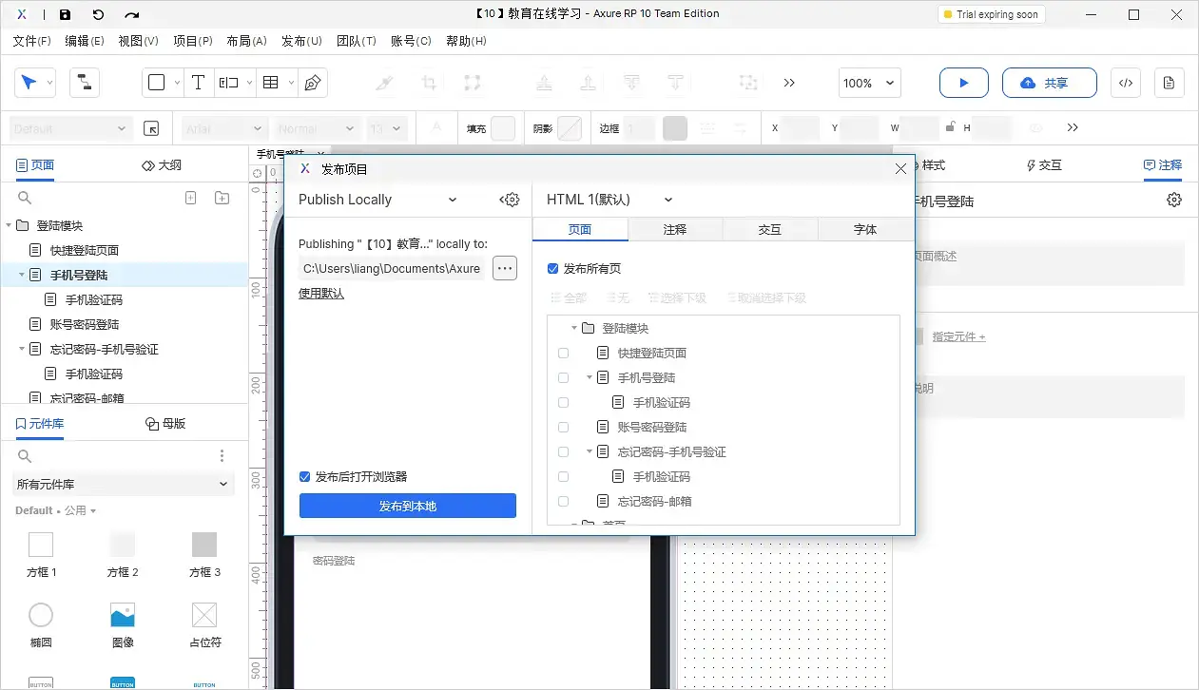Screen dimensions: 1199x690
Task: Click the 发布到本地 button
Action: click(407, 506)
